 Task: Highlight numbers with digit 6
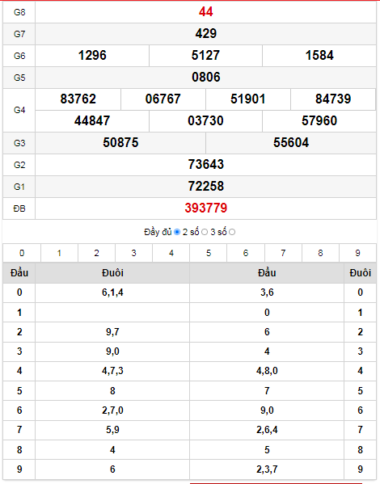tap(246, 253)
